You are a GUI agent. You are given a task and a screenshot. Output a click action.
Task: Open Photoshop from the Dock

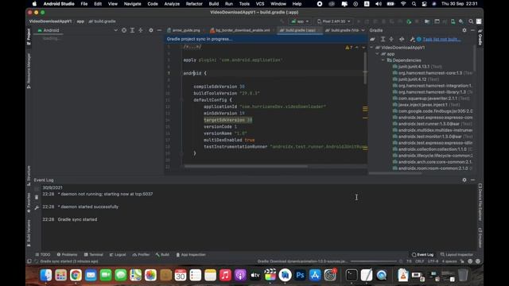(x=300, y=276)
